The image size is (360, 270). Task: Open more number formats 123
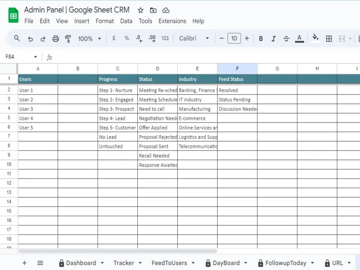165,39
